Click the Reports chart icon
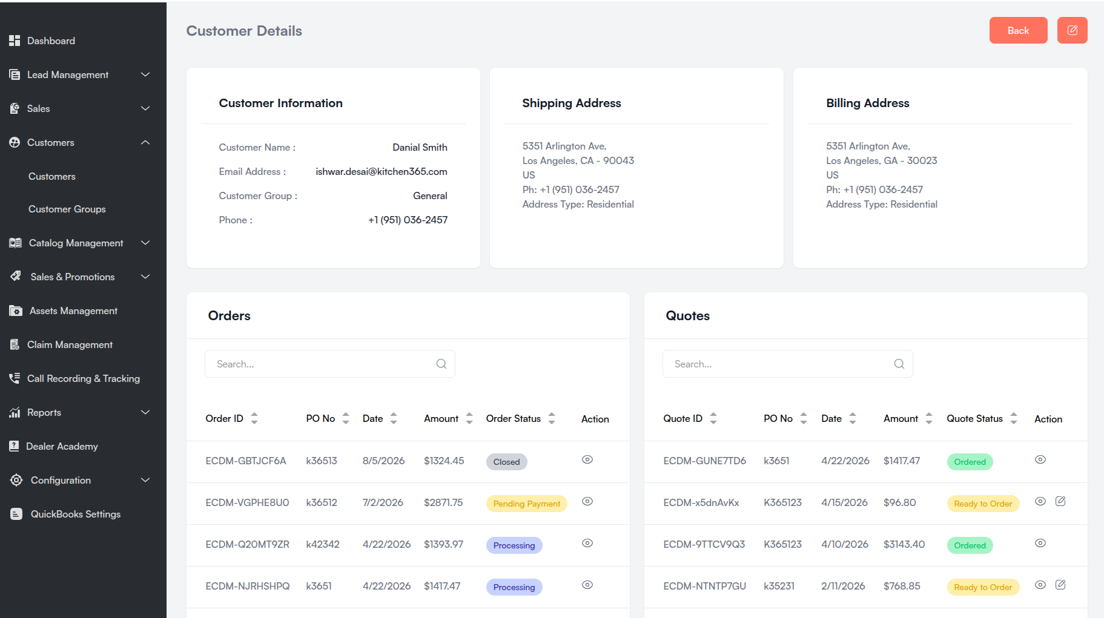This screenshot has height=618, width=1104. 15,412
